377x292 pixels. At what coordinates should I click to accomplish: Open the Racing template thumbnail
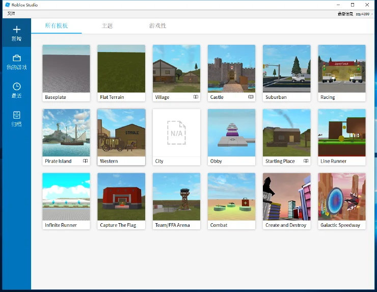tap(342, 69)
